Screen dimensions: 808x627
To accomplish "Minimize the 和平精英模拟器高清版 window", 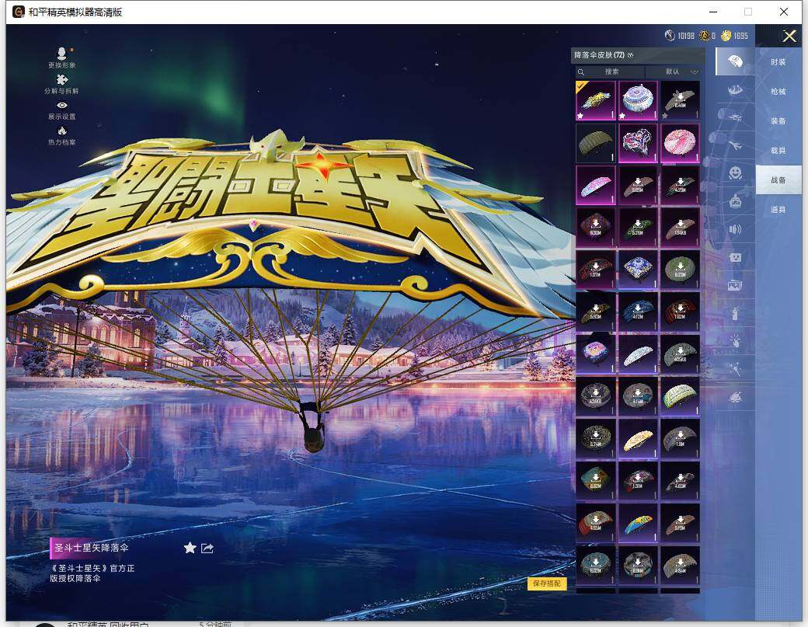I will (x=713, y=12).
